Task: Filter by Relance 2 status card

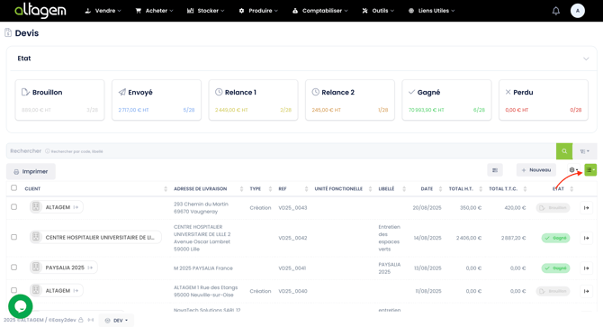Action: point(350,100)
